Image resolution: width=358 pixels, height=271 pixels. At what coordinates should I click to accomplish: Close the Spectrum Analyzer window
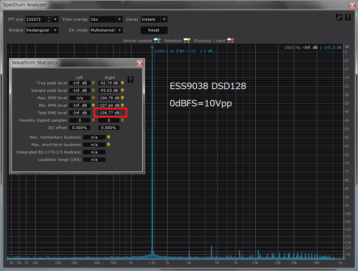tap(352, 5)
